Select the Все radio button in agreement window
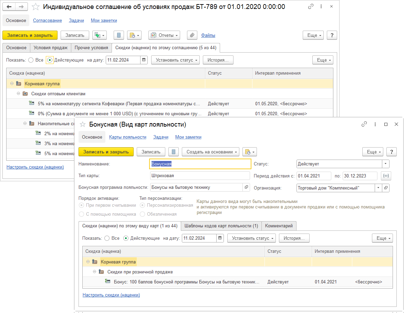The height and width of the screenshot is (313, 405). 31,60
